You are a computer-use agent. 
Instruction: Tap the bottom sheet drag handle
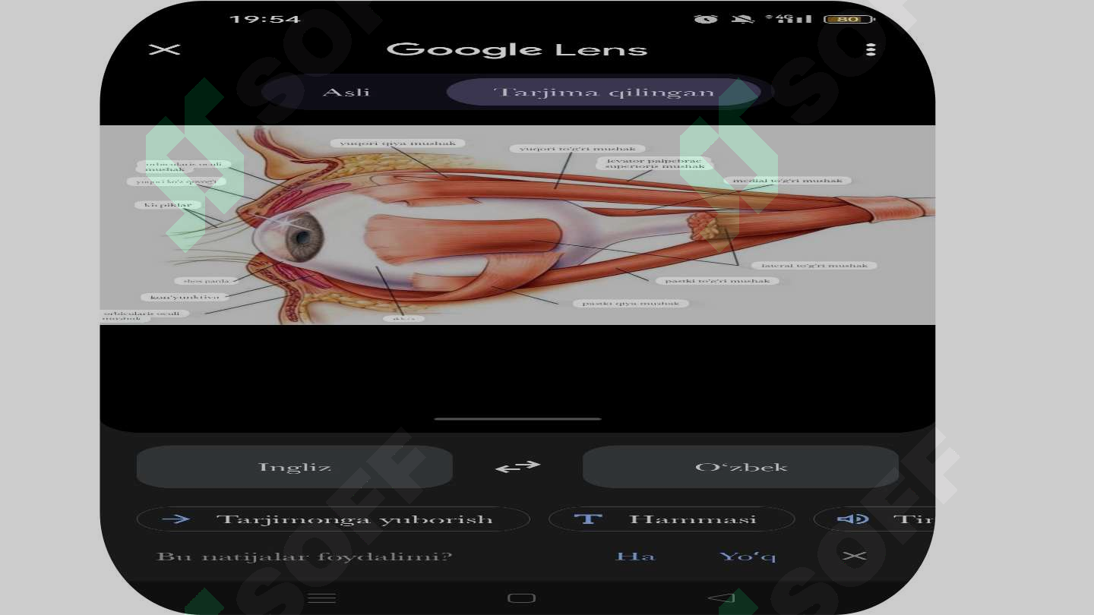click(518, 418)
